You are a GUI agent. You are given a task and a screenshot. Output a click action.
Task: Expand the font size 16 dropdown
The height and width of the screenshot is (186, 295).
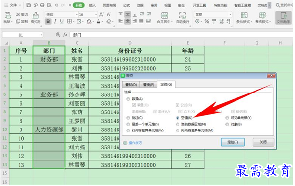(96, 15)
